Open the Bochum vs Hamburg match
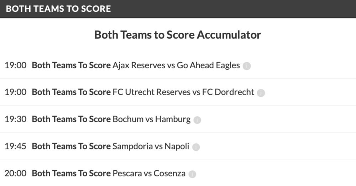This screenshot has width=356, height=186. [x=151, y=119]
